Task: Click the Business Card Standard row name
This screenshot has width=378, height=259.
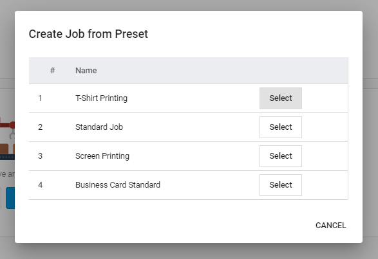Action: pyautogui.click(x=118, y=185)
